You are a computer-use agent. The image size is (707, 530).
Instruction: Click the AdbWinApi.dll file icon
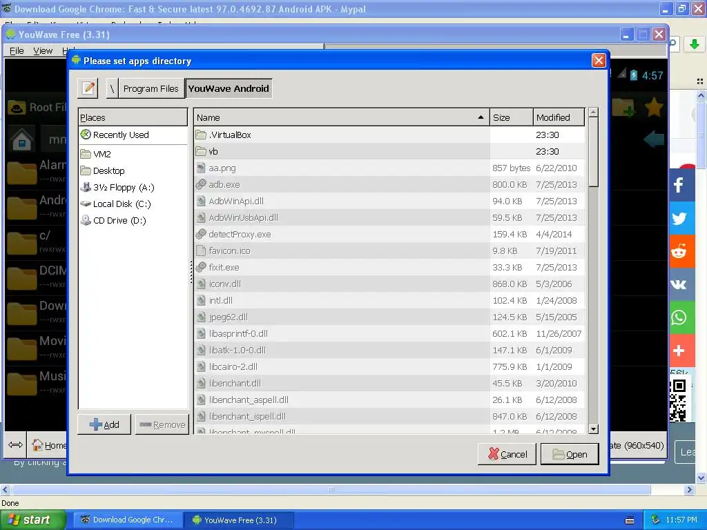pyautogui.click(x=201, y=201)
